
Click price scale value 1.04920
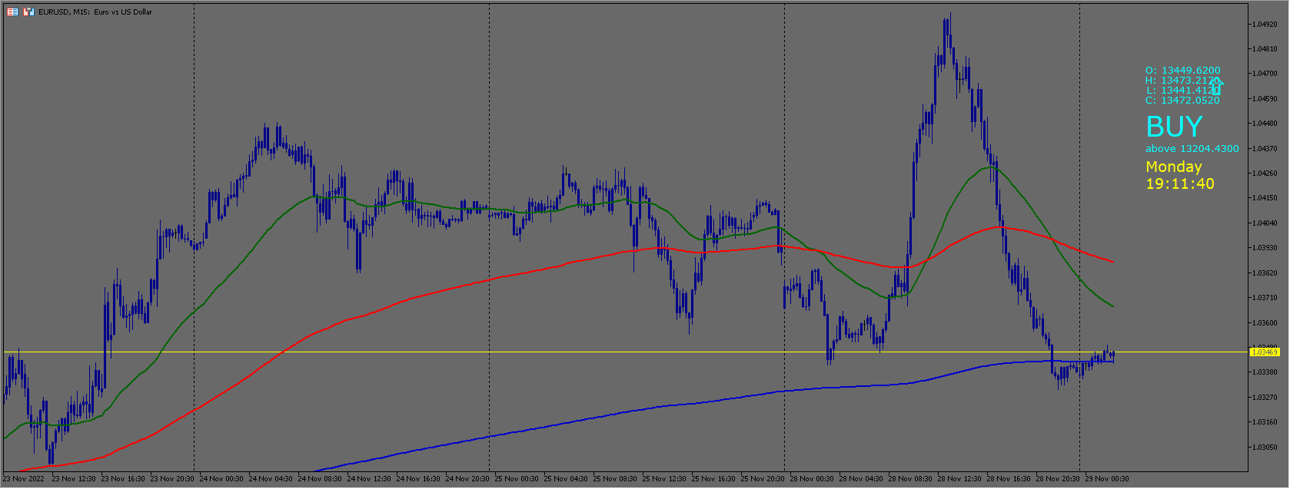click(1264, 25)
